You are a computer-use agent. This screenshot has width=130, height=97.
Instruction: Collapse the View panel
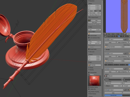[89, 27]
